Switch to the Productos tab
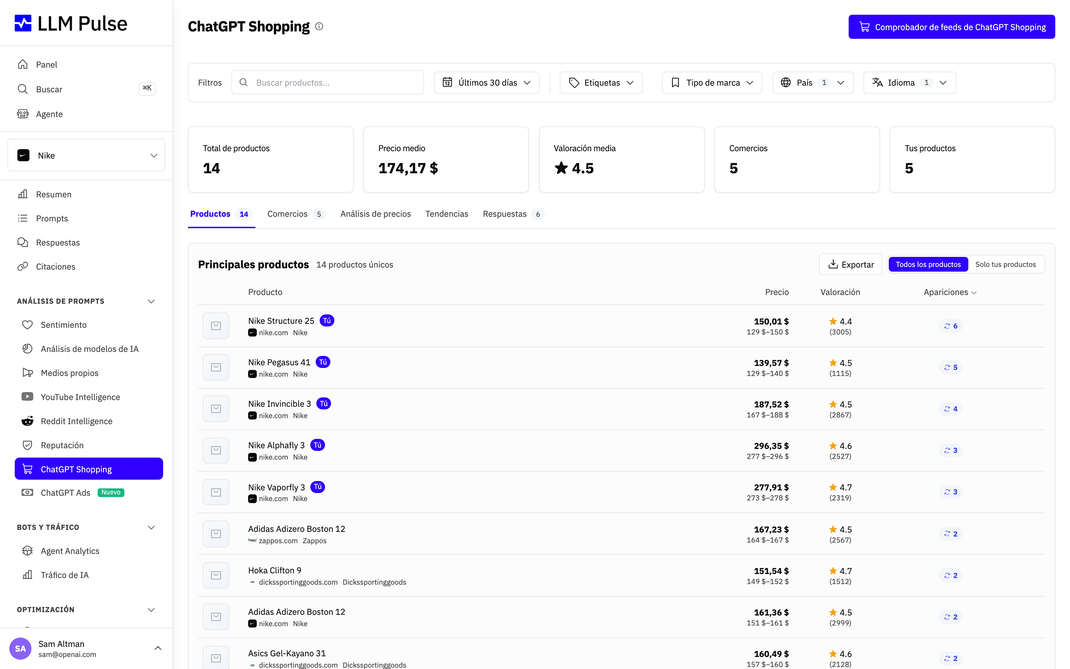This screenshot has height=669, width=1070. [221, 214]
